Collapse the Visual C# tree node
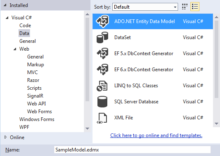The image size is (220, 156). (7, 18)
